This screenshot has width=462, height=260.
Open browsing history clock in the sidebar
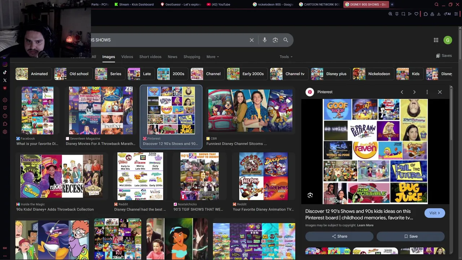5,116
